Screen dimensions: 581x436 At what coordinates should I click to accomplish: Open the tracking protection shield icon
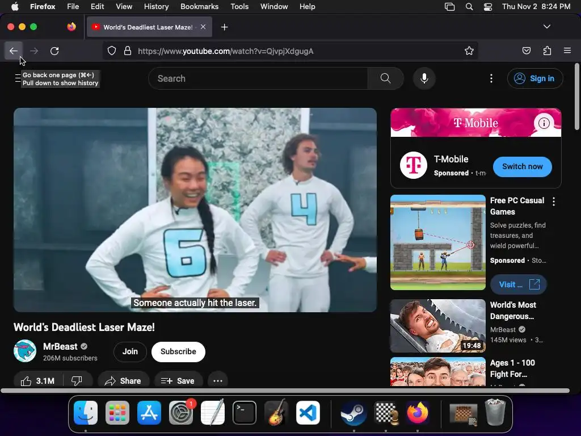pos(112,51)
